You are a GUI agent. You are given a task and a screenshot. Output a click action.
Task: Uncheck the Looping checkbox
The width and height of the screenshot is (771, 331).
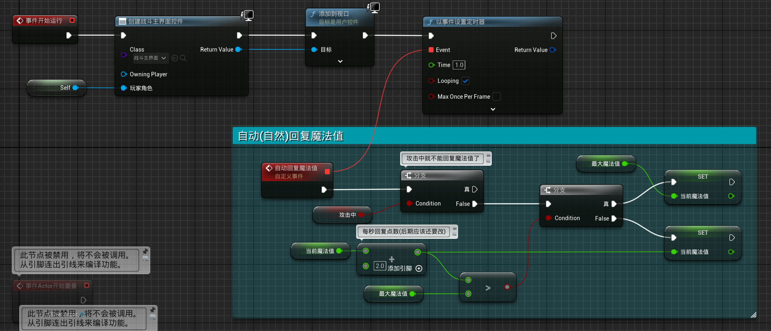pyautogui.click(x=465, y=81)
